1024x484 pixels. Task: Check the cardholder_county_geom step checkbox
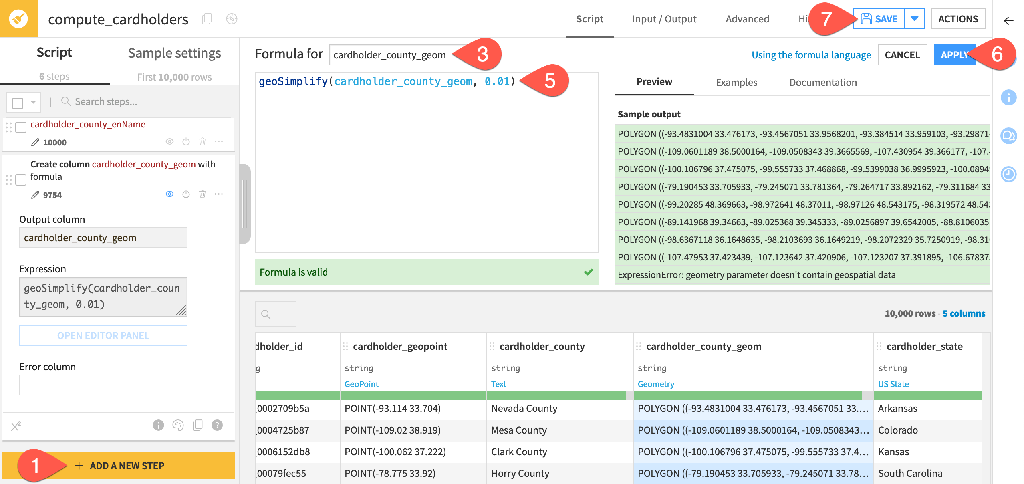pos(21,180)
